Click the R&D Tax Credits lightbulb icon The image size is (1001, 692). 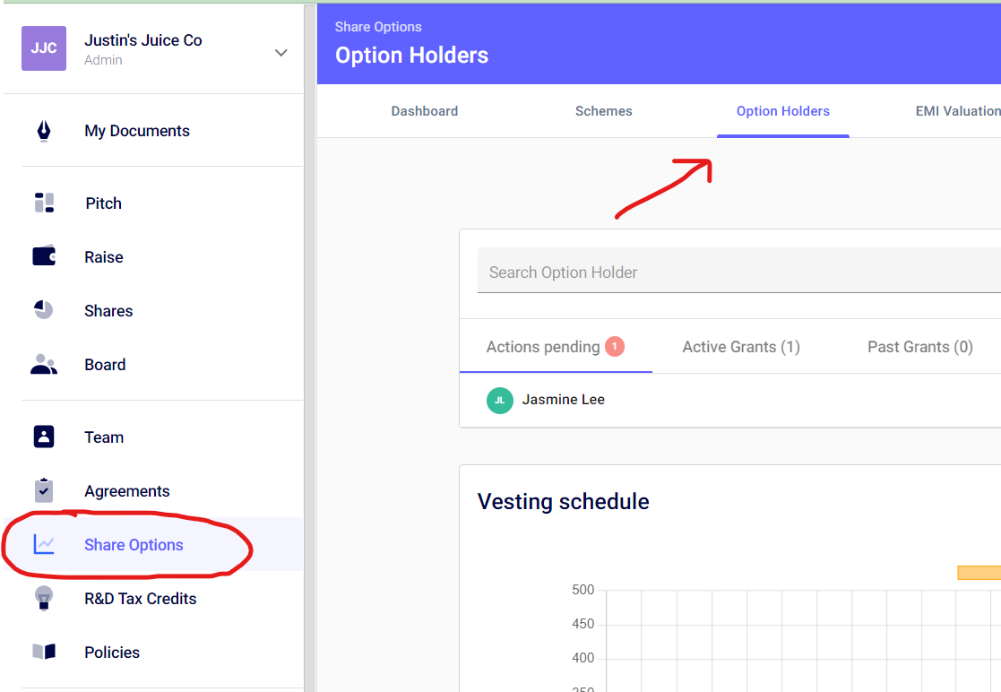[x=44, y=599]
